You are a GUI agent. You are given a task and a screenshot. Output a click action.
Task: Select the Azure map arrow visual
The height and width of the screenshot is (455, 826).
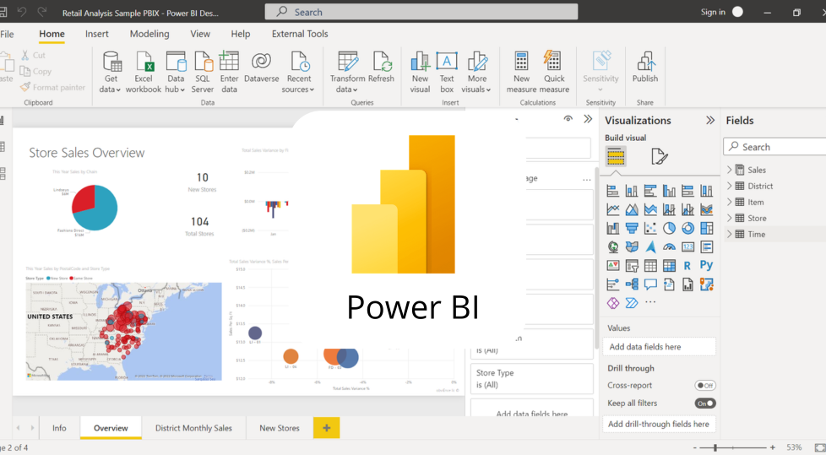(x=650, y=247)
